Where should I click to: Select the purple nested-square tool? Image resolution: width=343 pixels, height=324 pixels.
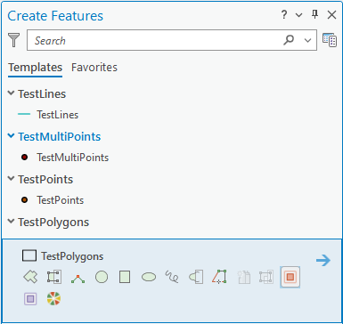[30, 298]
